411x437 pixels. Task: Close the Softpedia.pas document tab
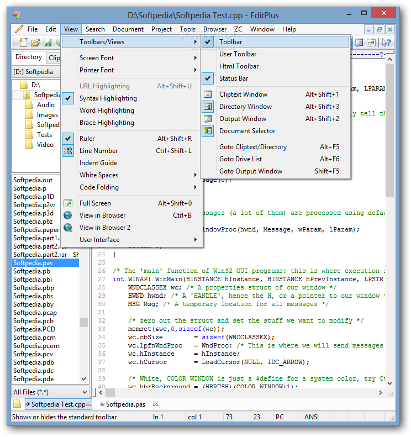[x=155, y=404]
